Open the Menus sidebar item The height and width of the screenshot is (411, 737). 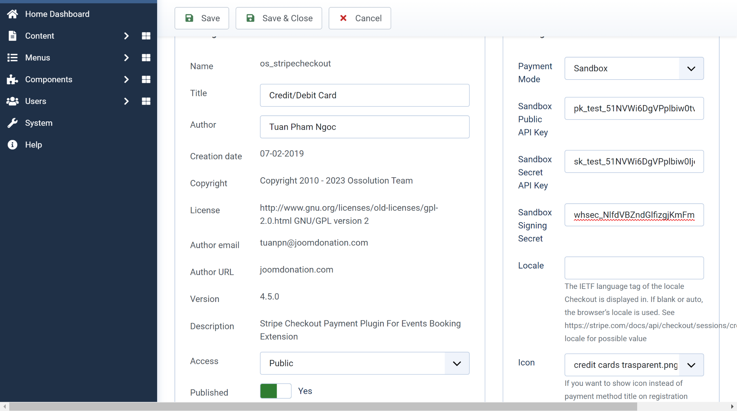click(38, 58)
